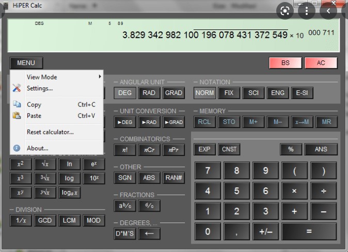Screen dimensions: 348x252
Task: Open the MENU button
Action: pyautogui.click(x=26, y=63)
